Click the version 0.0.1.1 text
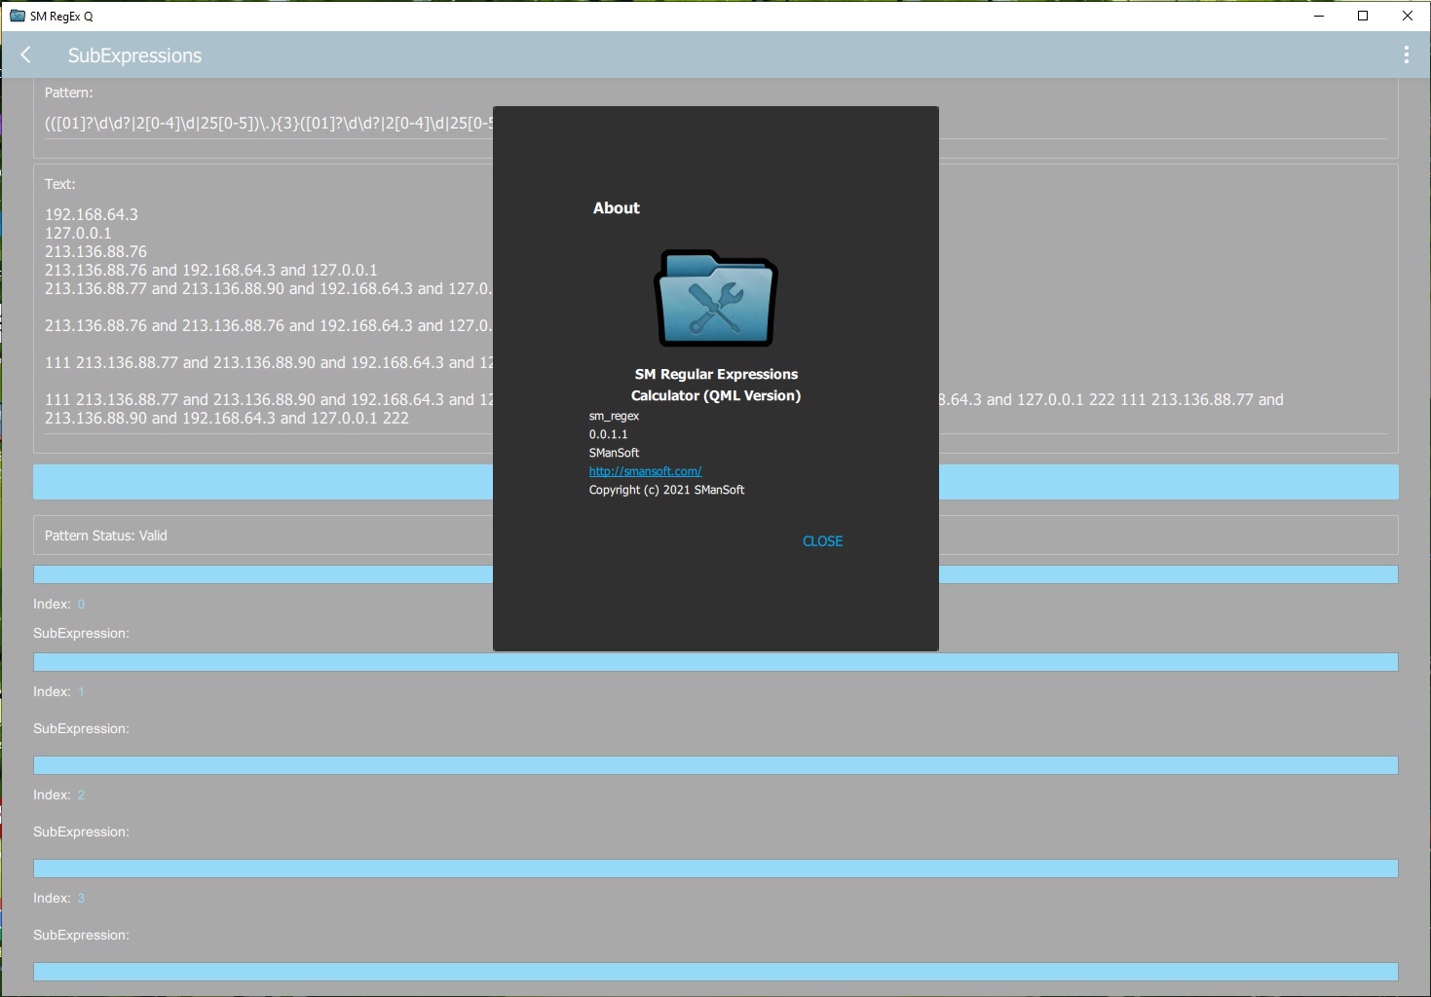 coord(608,434)
